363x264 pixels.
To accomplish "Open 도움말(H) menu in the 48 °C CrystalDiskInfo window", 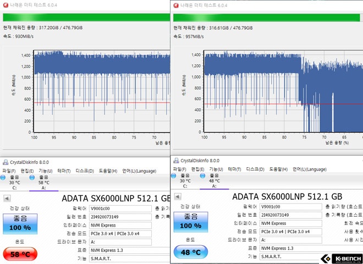I will (279, 169).
